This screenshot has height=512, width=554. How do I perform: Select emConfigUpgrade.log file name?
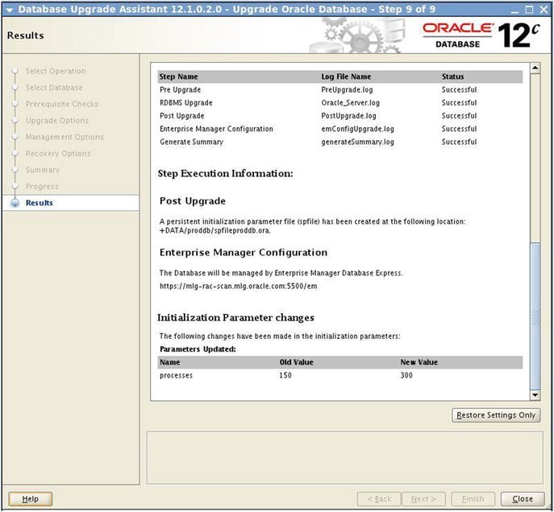click(x=357, y=129)
